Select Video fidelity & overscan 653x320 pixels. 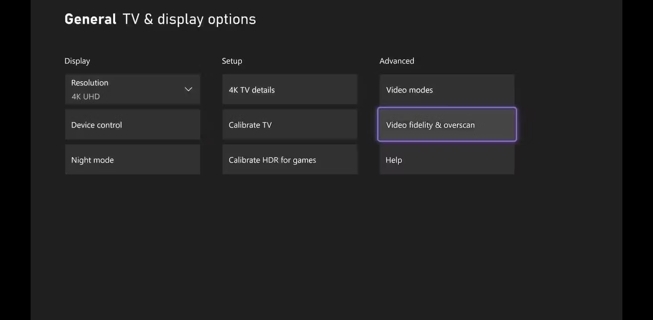[x=447, y=124]
